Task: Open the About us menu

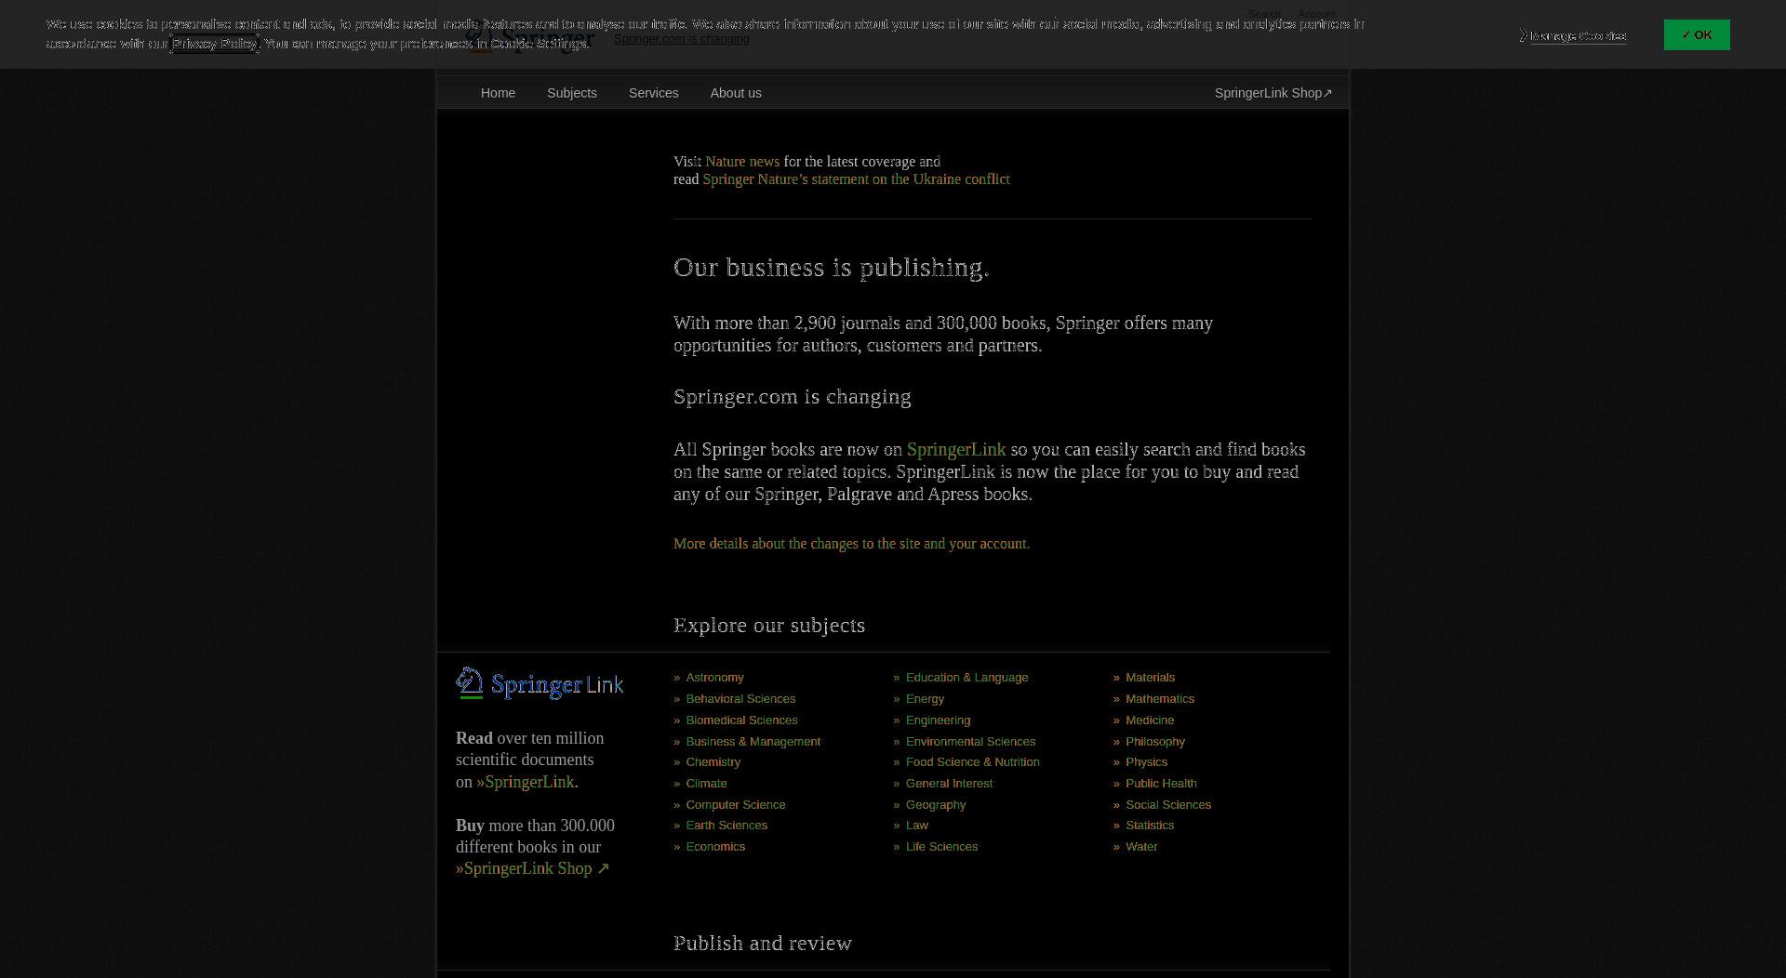Action: point(735,93)
